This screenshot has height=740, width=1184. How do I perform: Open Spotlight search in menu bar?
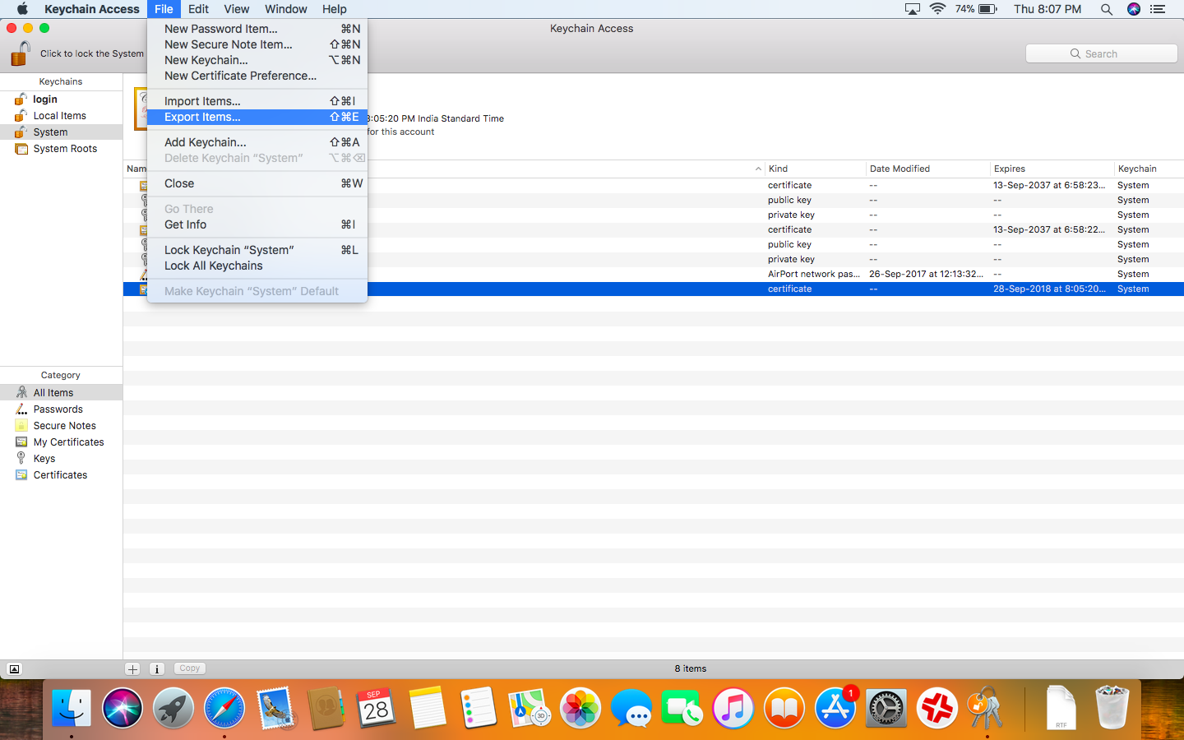tap(1107, 9)
